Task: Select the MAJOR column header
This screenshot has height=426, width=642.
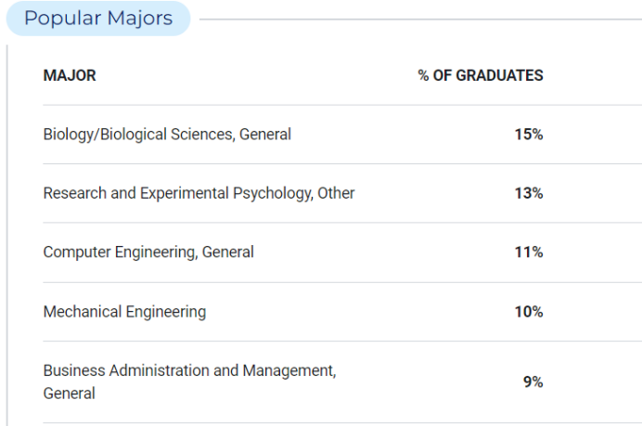Action: pyautogui.click(x=70, y=75)
